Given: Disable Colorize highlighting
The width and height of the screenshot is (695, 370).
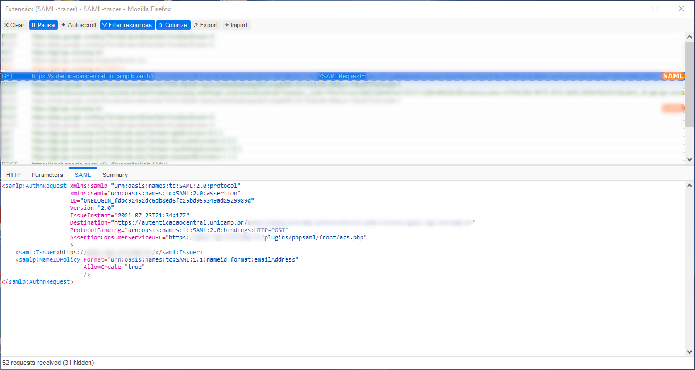Looking at the screenshot, I should point(173,25).
